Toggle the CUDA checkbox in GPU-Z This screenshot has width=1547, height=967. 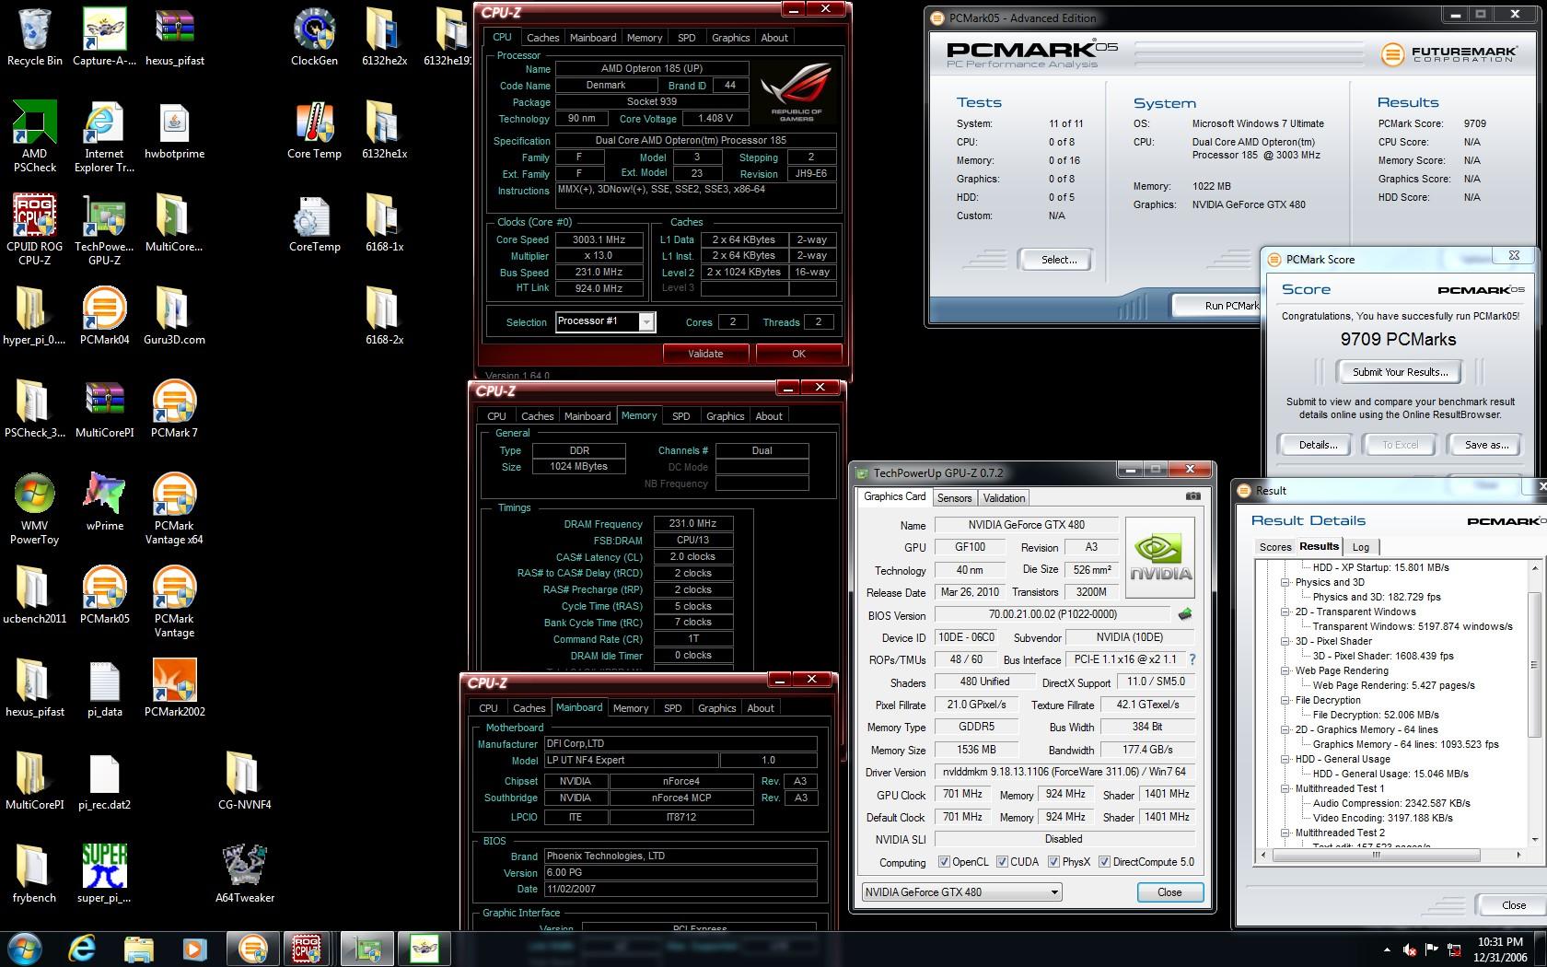tap(1002, 862)
